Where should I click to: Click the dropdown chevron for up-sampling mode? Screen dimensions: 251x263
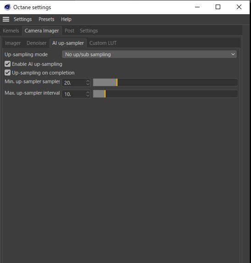click(x=233, y=54)
